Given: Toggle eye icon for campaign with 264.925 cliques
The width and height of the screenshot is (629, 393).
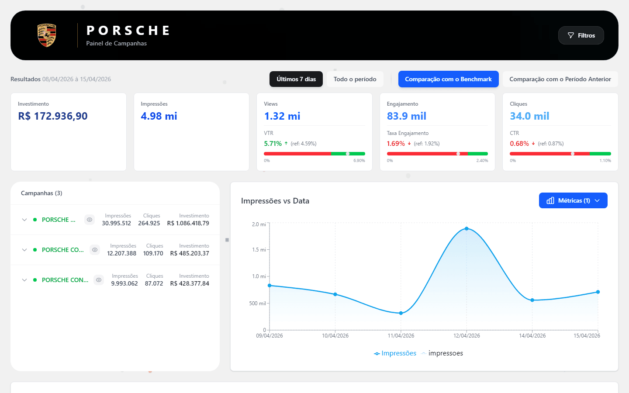Looking at the screenshot, I should [90, 220].
